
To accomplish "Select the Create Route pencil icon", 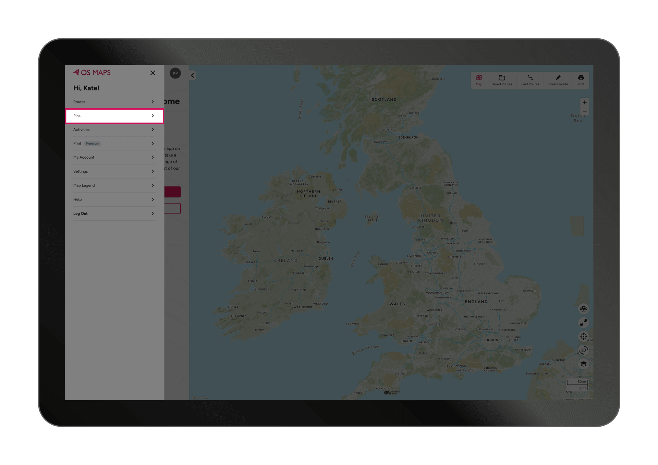I will point(558,80).
